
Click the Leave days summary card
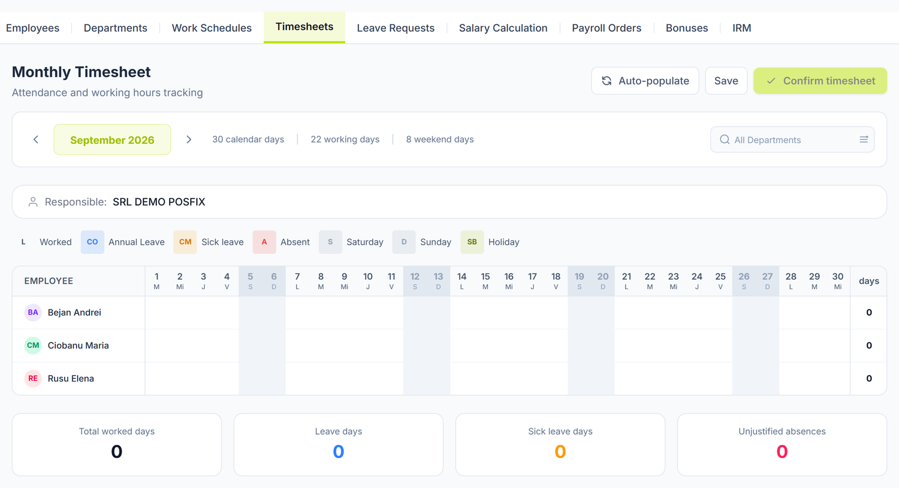339,445
